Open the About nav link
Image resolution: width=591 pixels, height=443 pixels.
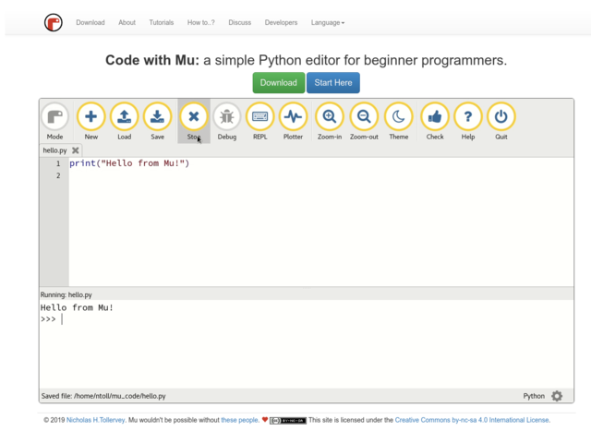127,22
